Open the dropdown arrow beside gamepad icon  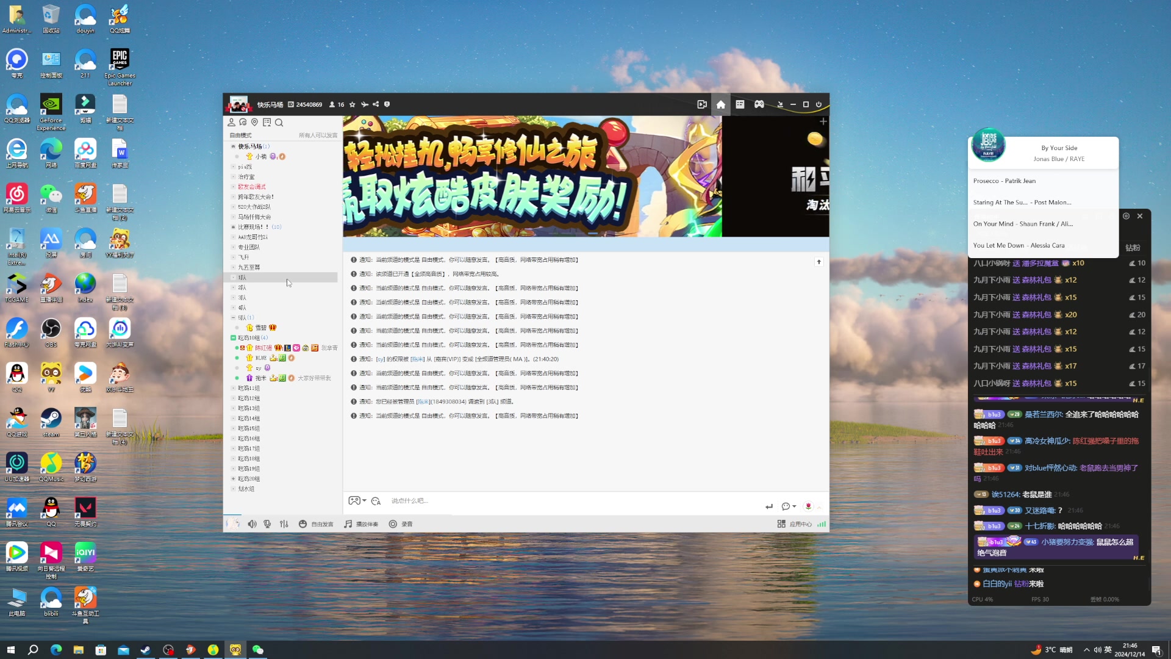[x=364, y=501]
